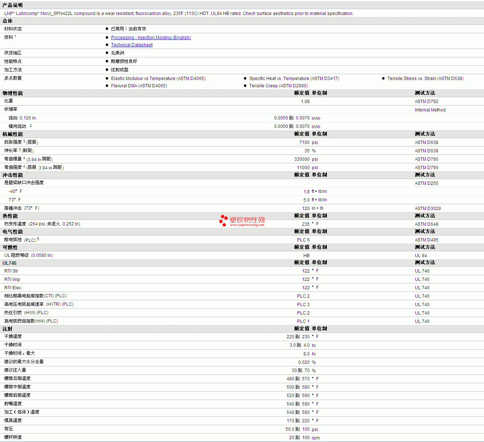
Task: Select the '耐磨损性良好' feature value
Action: tap(124, 61)
